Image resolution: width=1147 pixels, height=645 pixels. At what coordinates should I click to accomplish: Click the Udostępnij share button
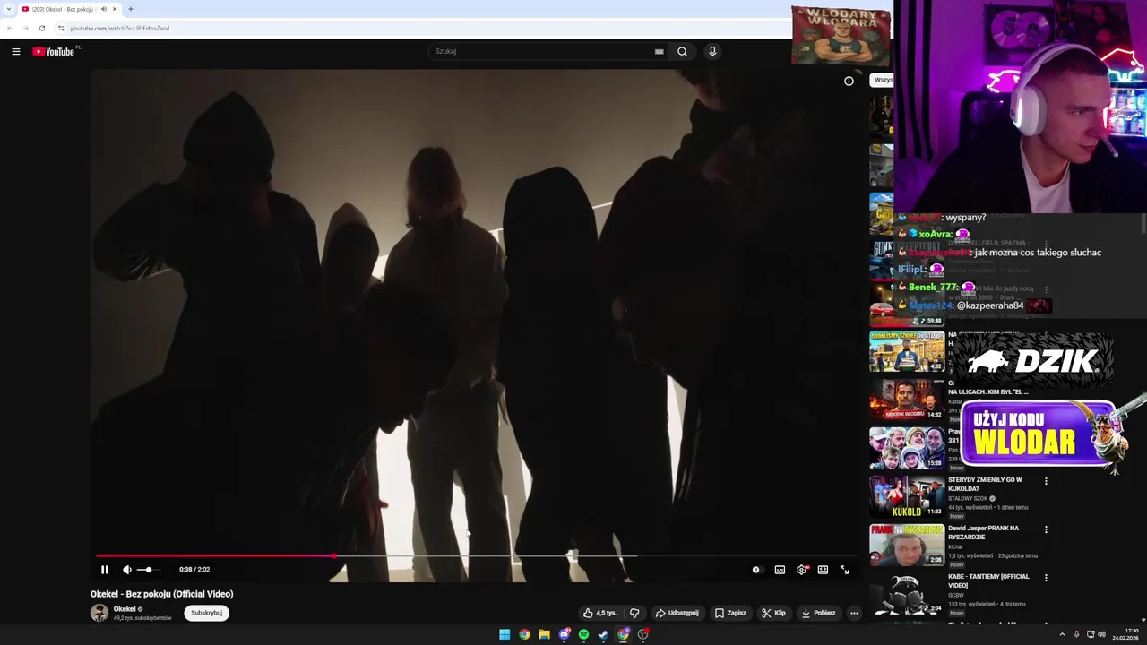(x=677, y=613)
